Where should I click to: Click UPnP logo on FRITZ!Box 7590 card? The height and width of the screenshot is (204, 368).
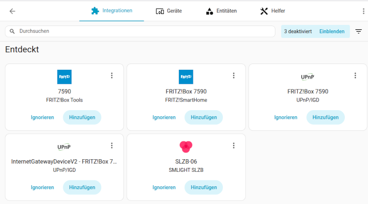pyautogui.click(x=308, y=76)
